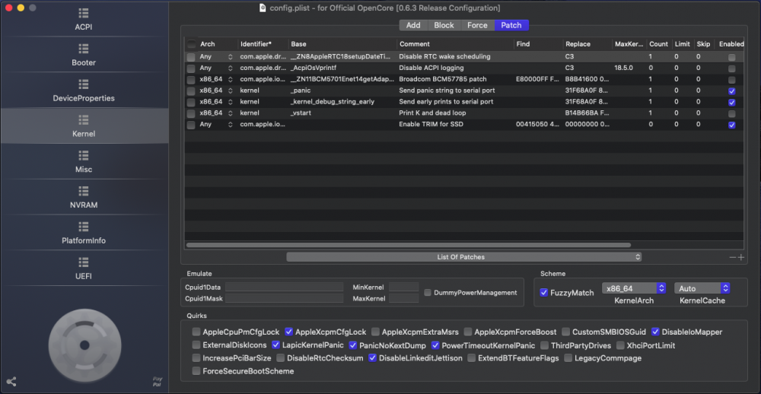Open the List Of Patches dropdown

[x=464, y=257]
